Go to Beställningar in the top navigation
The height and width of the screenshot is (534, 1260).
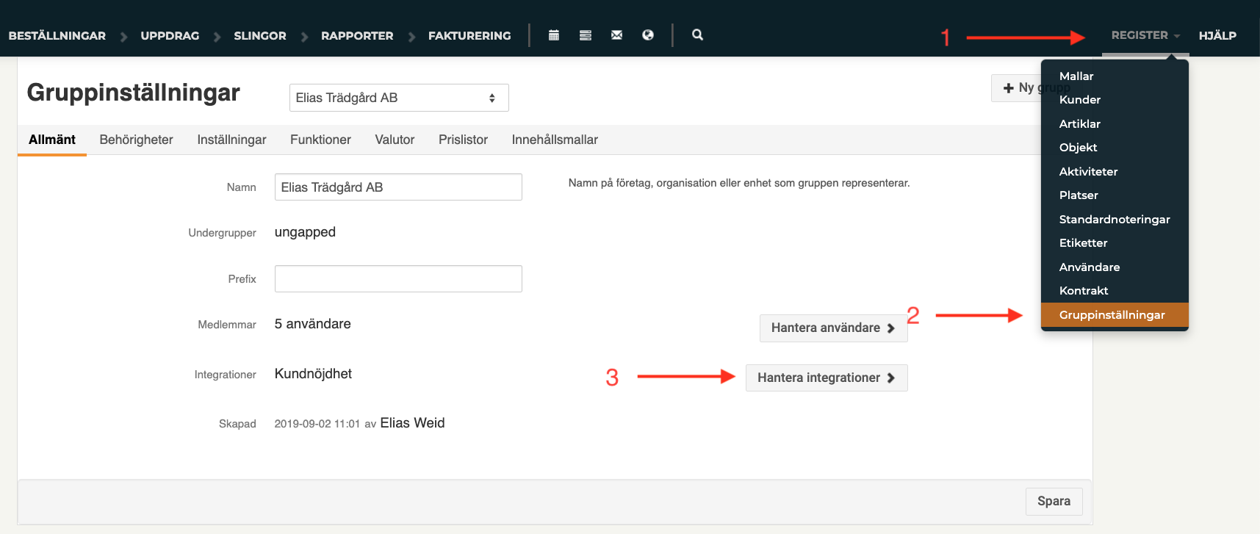click(x=57, y=35)
